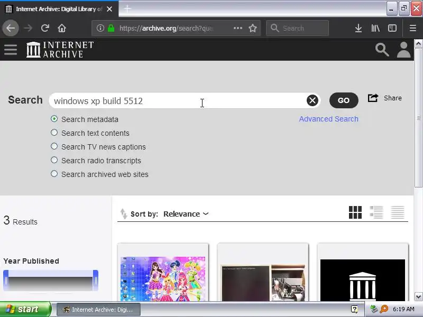The image size is (423, 317).
Task: Select Search TV news captions option
Action: point(54,146)
